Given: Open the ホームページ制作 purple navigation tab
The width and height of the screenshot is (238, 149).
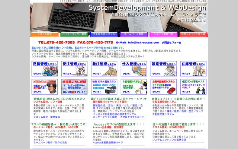Looking at the screenshot, I should click(134, 34).
